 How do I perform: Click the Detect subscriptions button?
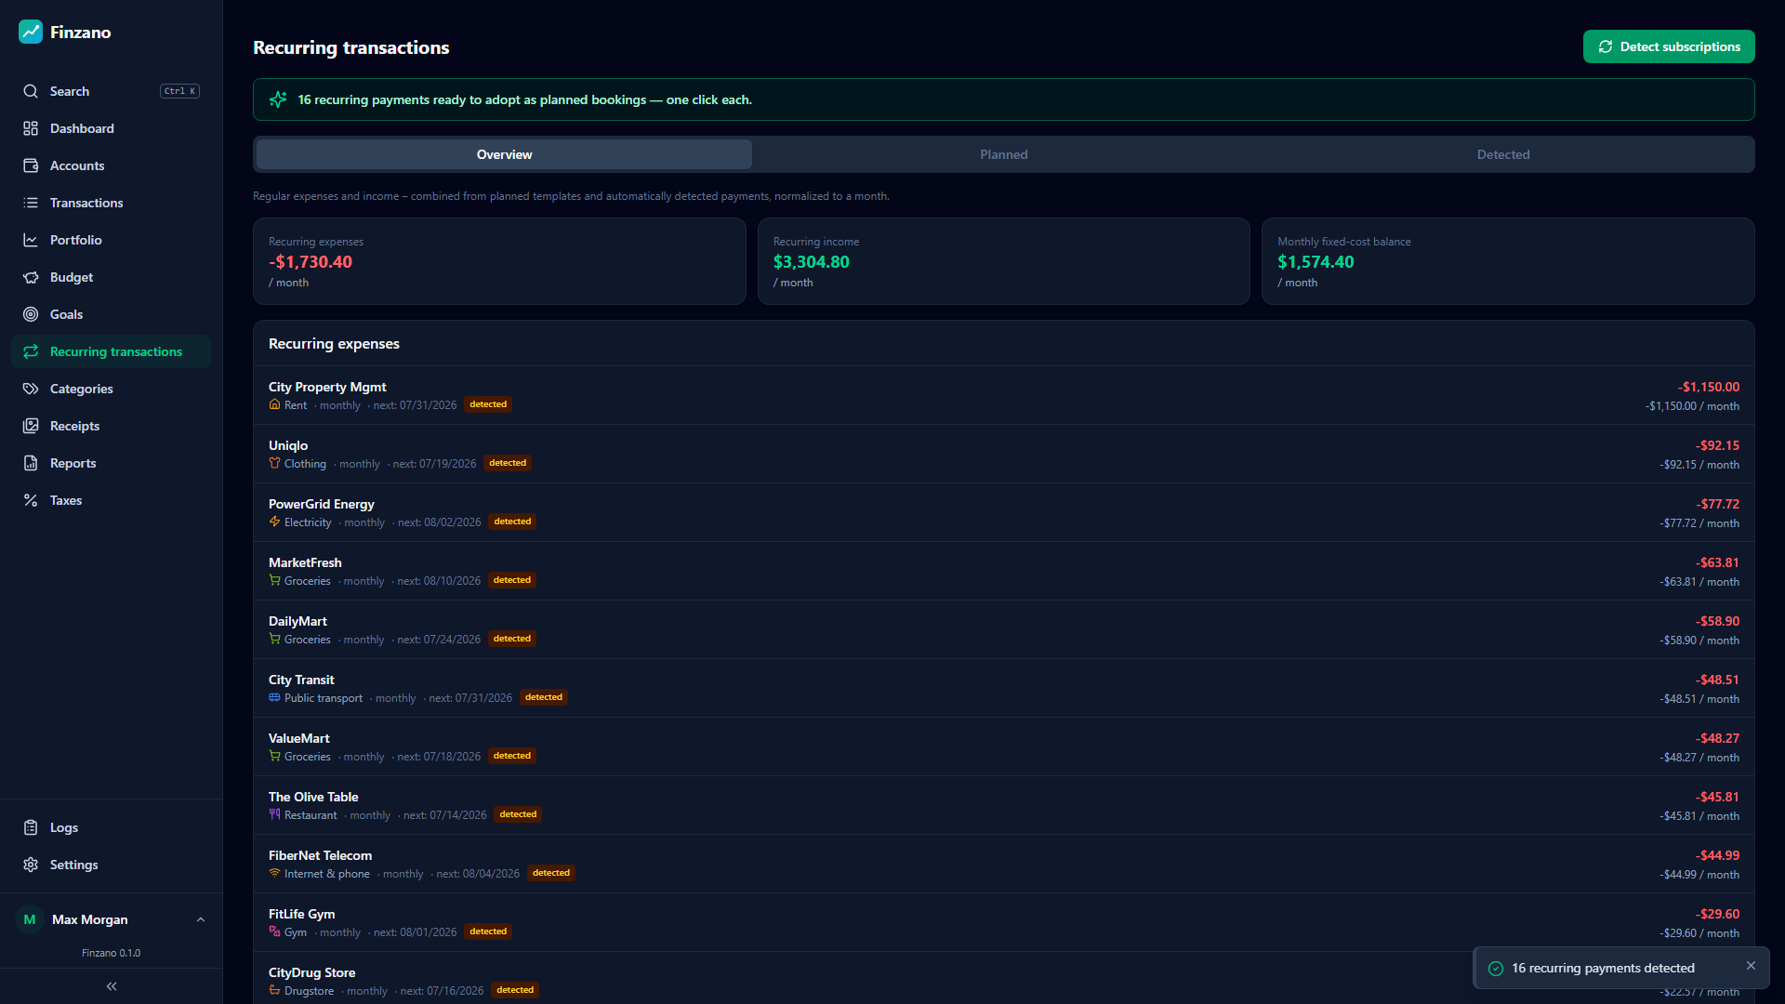(1669, 46)
